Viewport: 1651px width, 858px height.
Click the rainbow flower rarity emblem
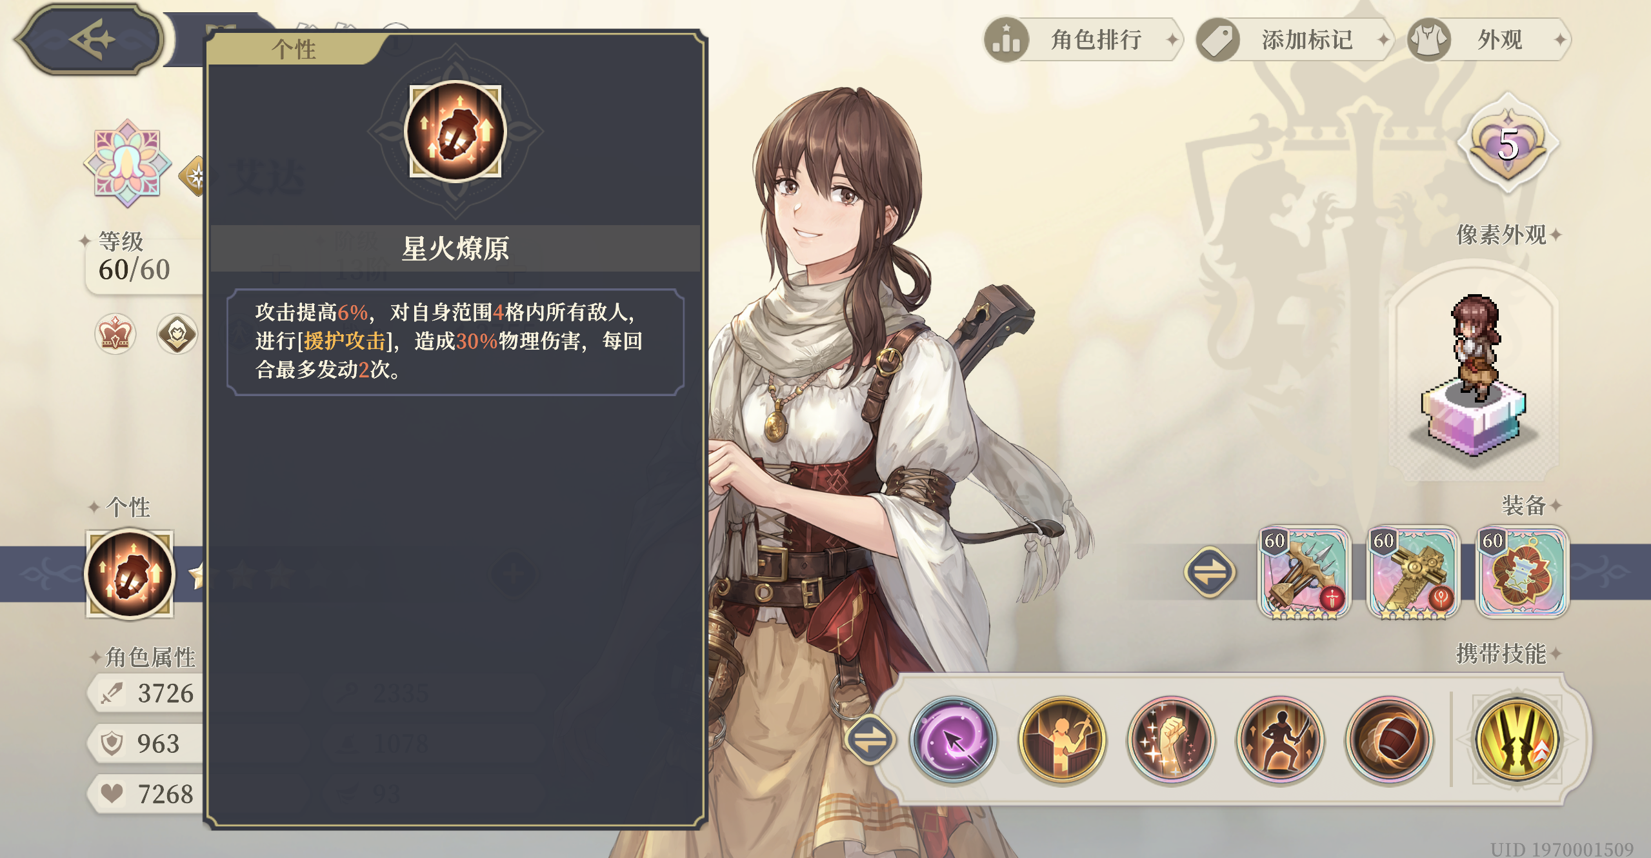pos(128,163)
